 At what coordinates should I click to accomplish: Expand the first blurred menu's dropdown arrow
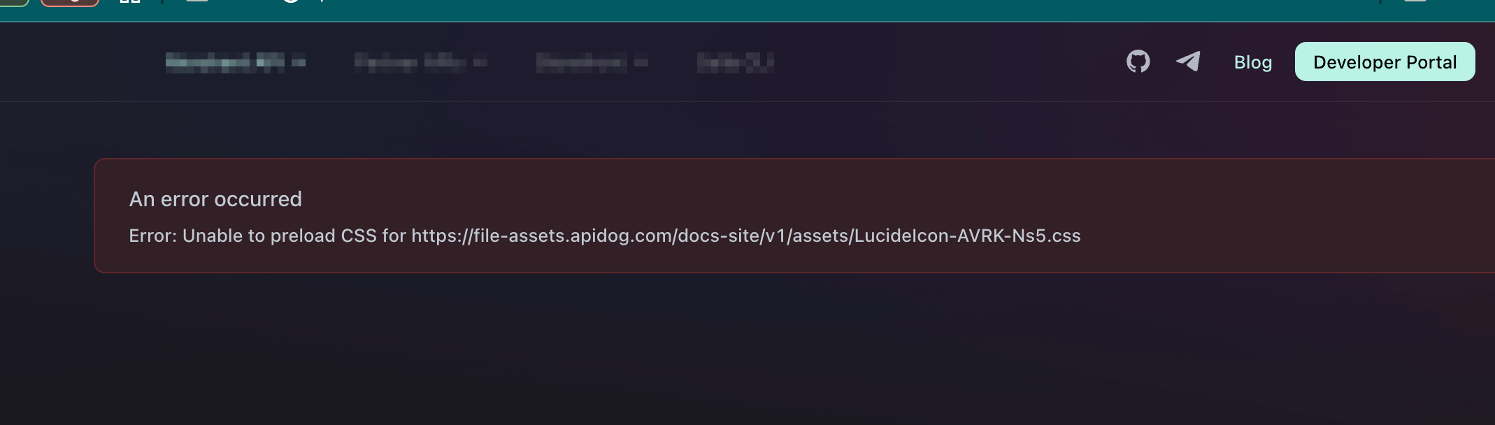(x=299, y=63)
